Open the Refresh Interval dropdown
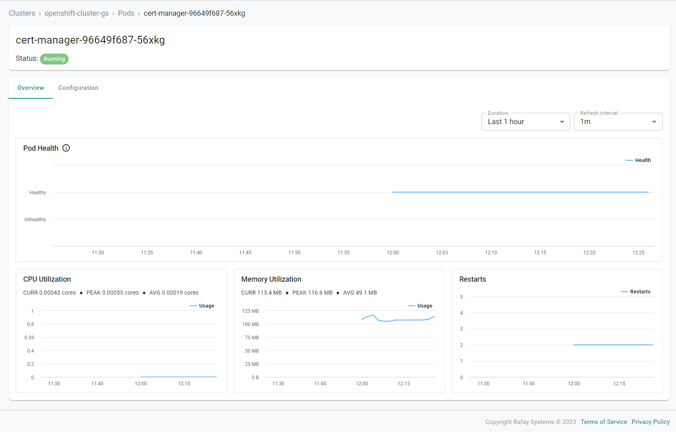The width and height of the screenshot is (676, 432). [x=618, y=122]
